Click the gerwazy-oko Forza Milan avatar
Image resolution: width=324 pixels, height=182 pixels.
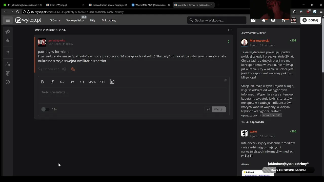tap(42, 42)
